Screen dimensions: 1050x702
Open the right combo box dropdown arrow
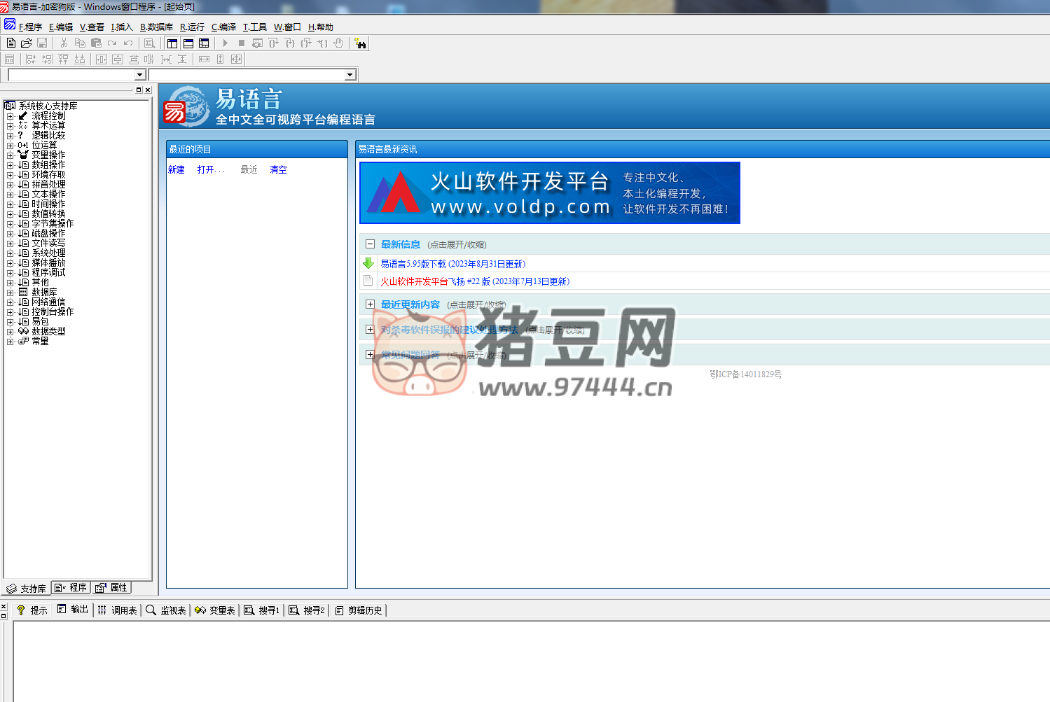[350, 75]
